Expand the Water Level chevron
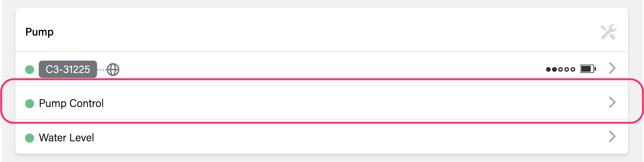The image size is (644, 162). (612, 136)
